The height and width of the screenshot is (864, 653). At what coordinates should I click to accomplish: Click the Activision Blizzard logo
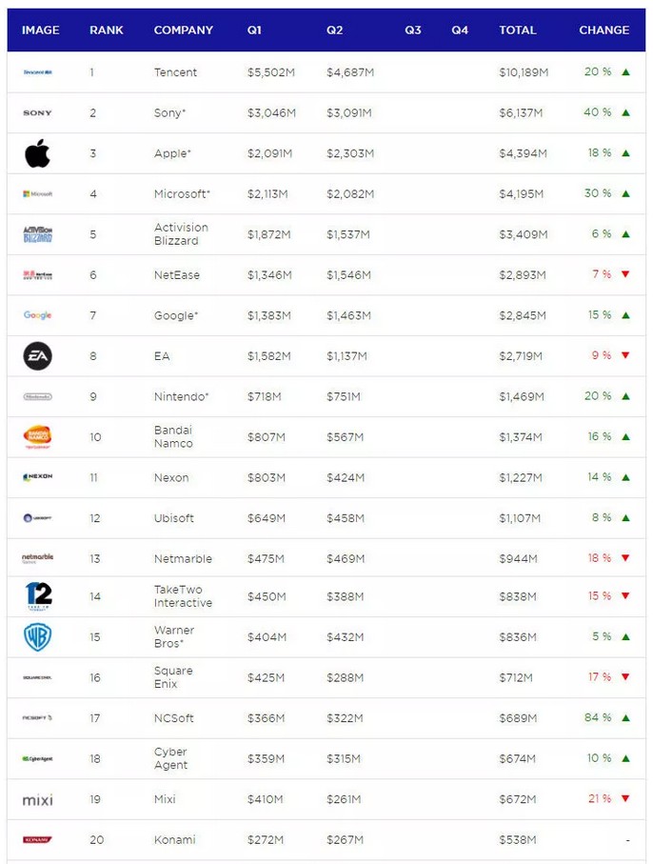[37, 234]
